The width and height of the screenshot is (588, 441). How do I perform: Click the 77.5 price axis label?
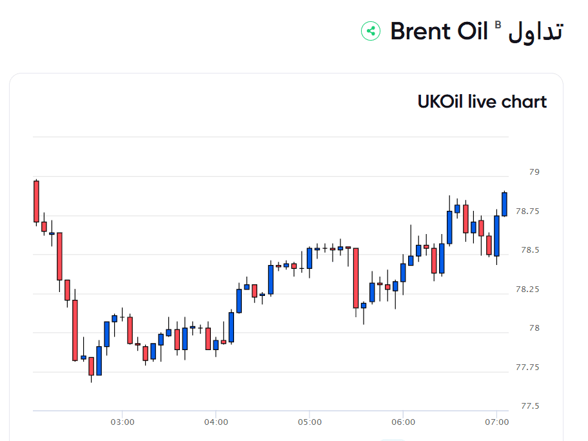click(x=530, y=406)
